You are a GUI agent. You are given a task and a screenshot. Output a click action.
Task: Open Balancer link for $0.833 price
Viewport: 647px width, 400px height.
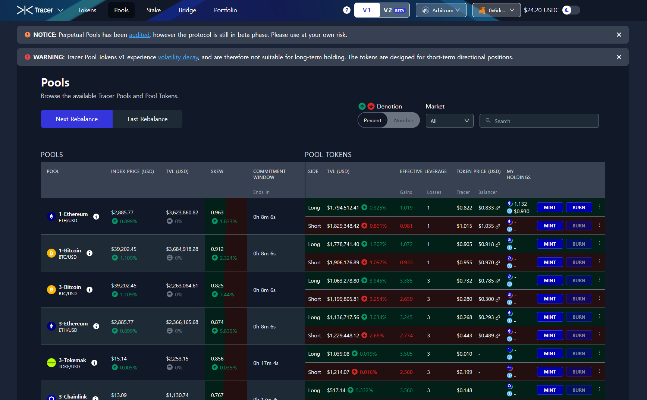click(498, 208)
